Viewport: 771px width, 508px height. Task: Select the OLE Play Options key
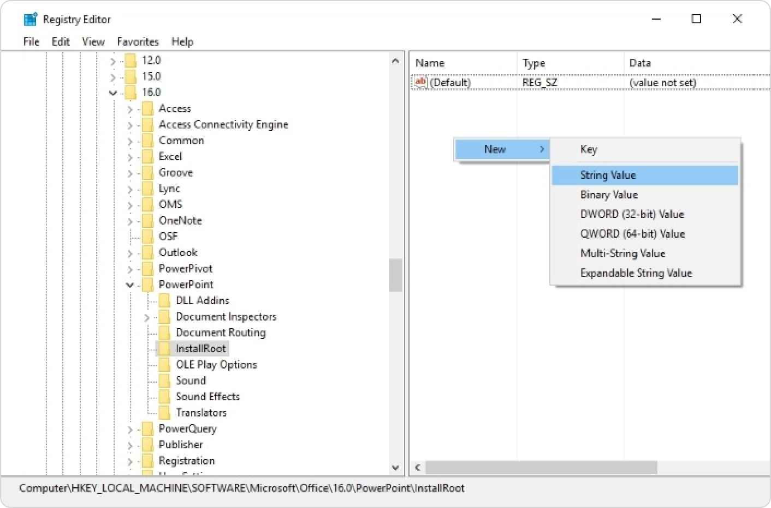tap(216, 365)
